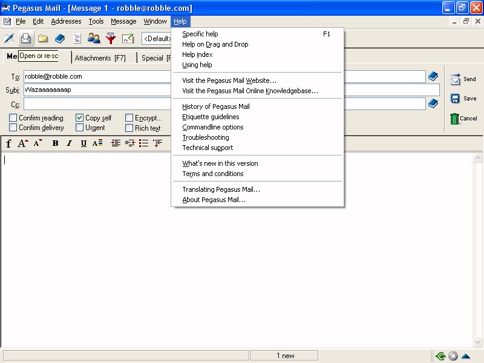Decrease font size with smaller A icon
This screenshot has height=363, width=484.
click(x=38, y=143)
